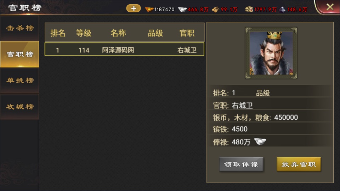Tap the silver ingot icon in top bar
Image resolution: width=340 pixels, height=191 pixels.
[x=182, y=9]
